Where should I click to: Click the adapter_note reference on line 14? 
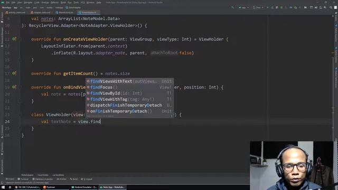pos(110,53)
